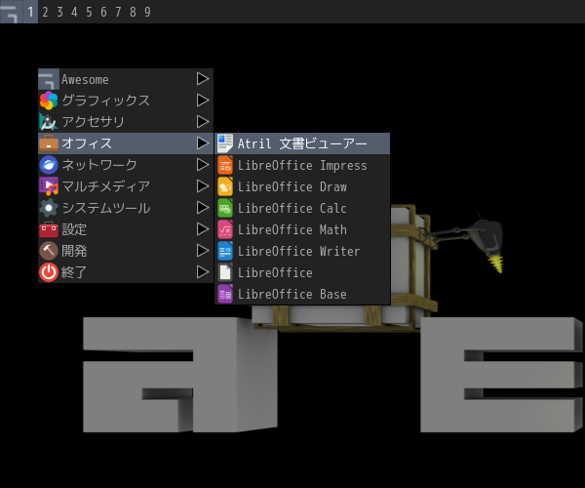This screenshot has height=488, width=585.
Task: Launch LibreOffice Calc
Action: click(x=302, y=208)
